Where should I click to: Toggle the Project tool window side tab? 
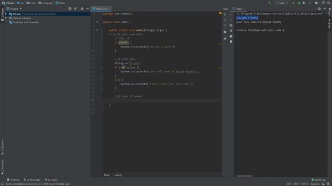point(2,14)
